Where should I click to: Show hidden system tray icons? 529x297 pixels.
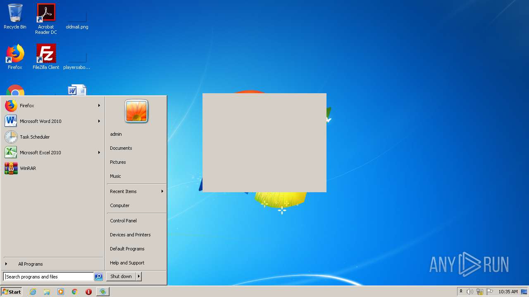coord(461,292)
